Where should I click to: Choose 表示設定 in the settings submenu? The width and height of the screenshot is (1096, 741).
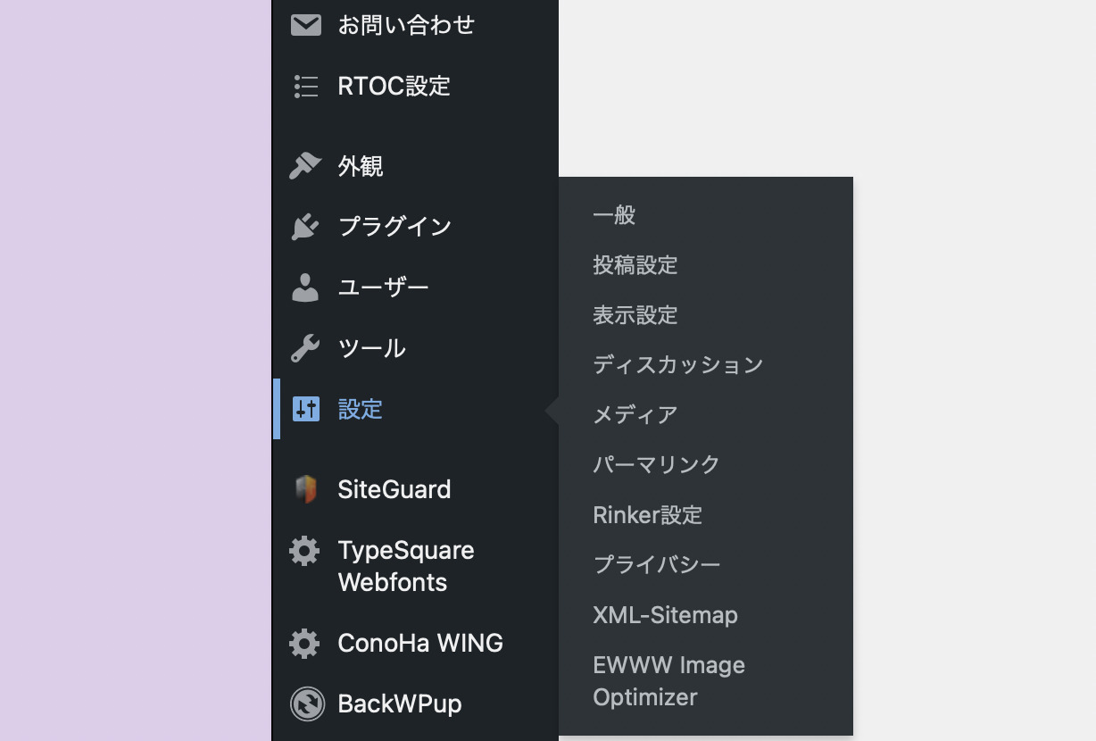tap(635, 315)
